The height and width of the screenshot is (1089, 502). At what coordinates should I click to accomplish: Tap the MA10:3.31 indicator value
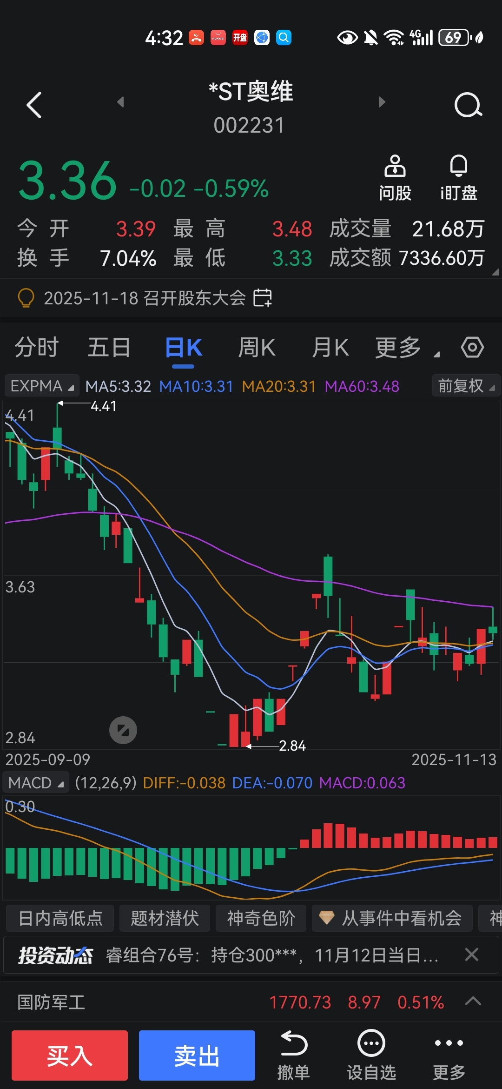point(196,386)
